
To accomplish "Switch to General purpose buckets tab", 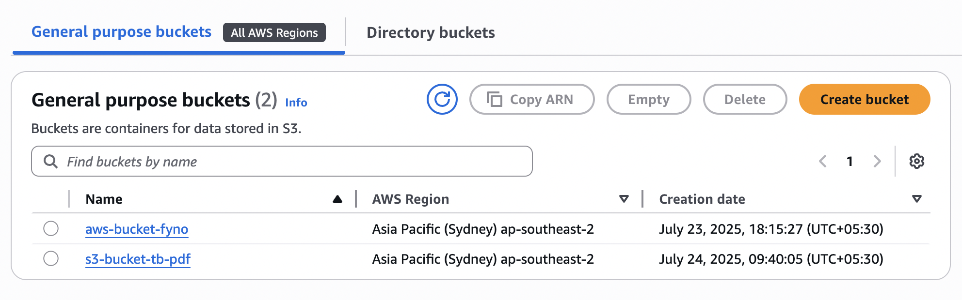I will 121,32.
